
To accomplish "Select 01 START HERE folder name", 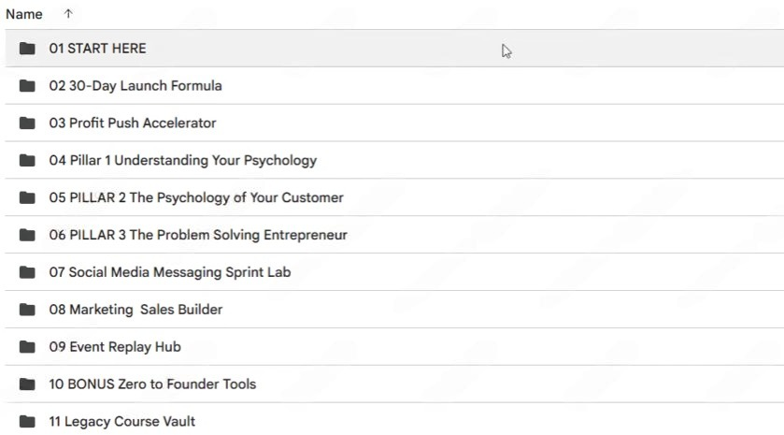I will coord(97,49).
